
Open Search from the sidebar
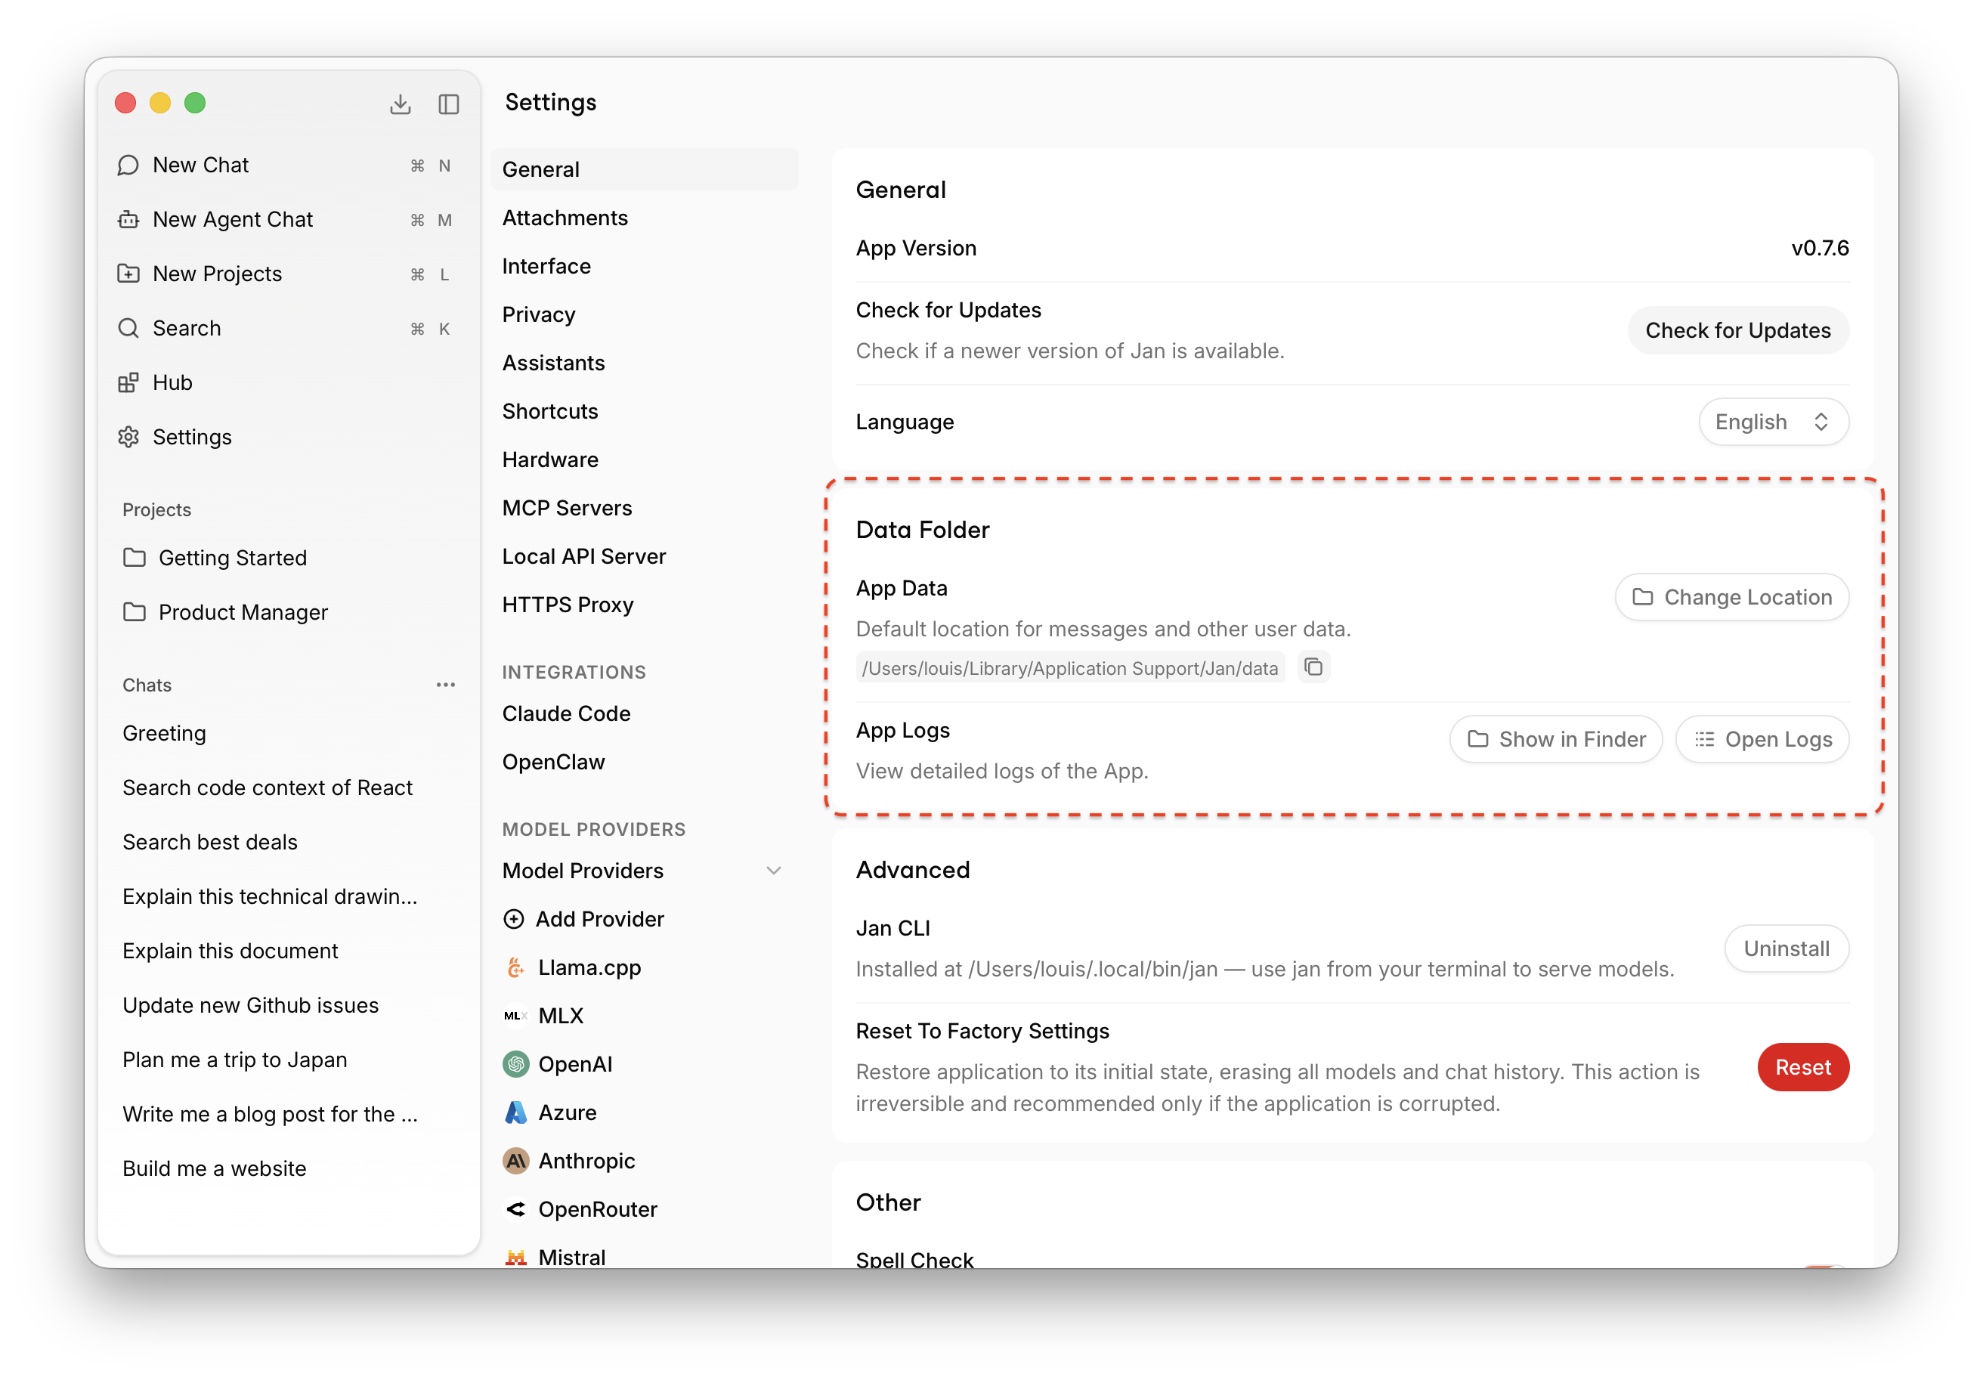[187, 328]
